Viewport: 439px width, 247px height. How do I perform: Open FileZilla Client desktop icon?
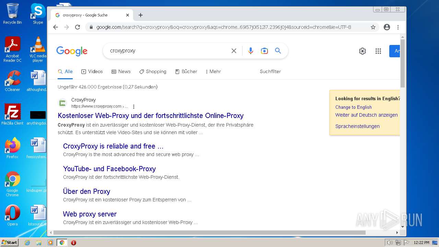(12, 114)
